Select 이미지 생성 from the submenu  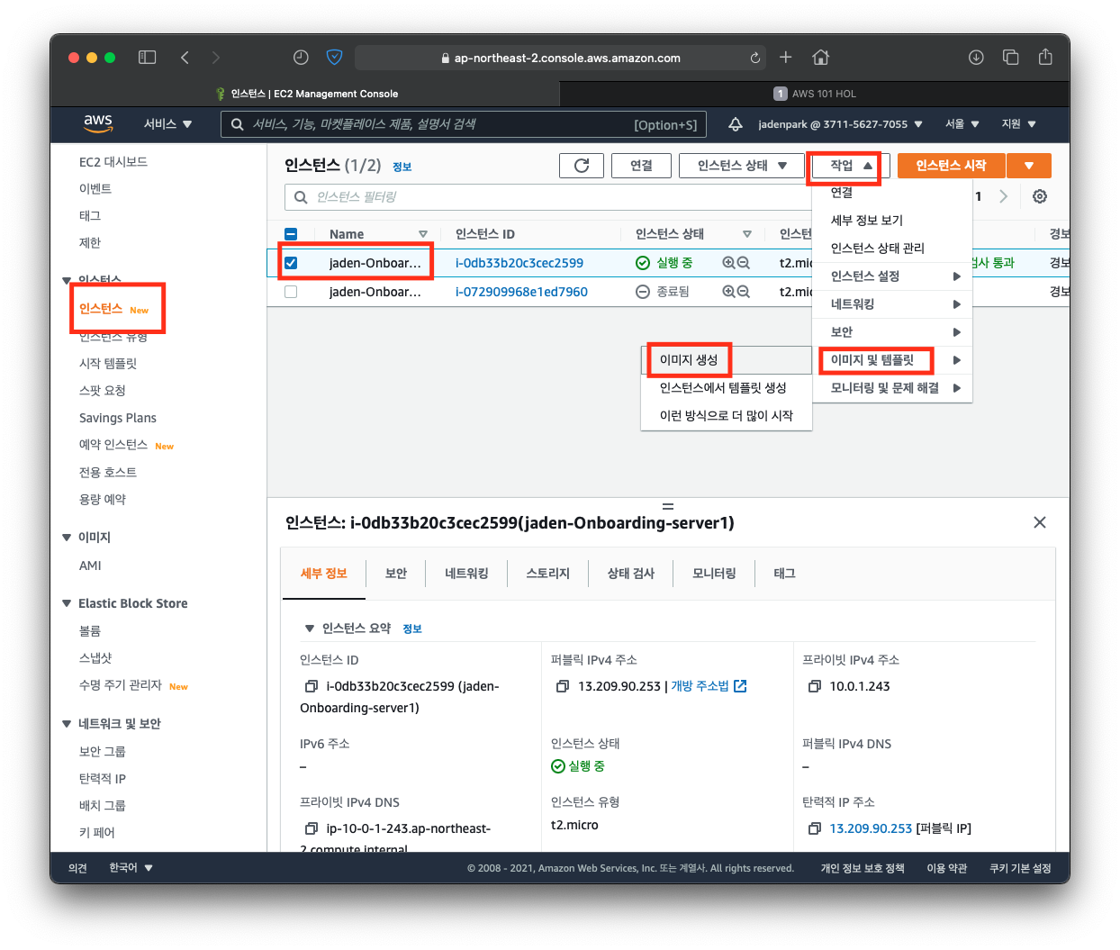[x=689, y=360]
